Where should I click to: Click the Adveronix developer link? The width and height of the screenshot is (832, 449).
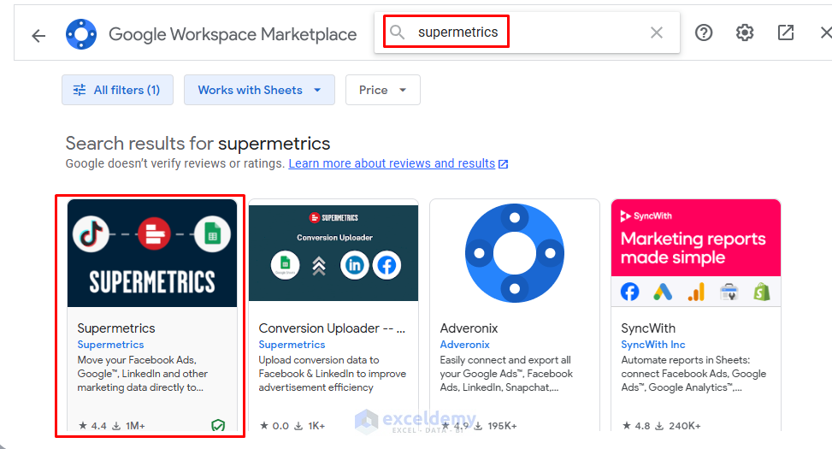(465, 345)
